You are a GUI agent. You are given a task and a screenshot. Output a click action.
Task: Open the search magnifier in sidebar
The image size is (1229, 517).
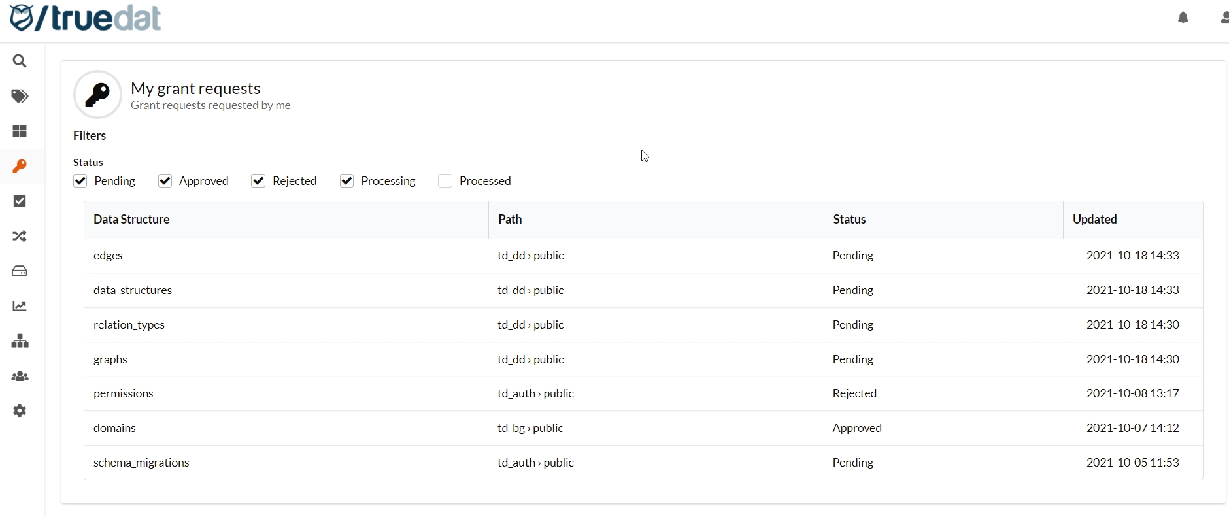click(x=20, y=61)
